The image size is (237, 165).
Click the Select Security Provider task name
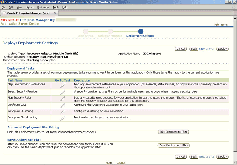[x=23, y=91]
